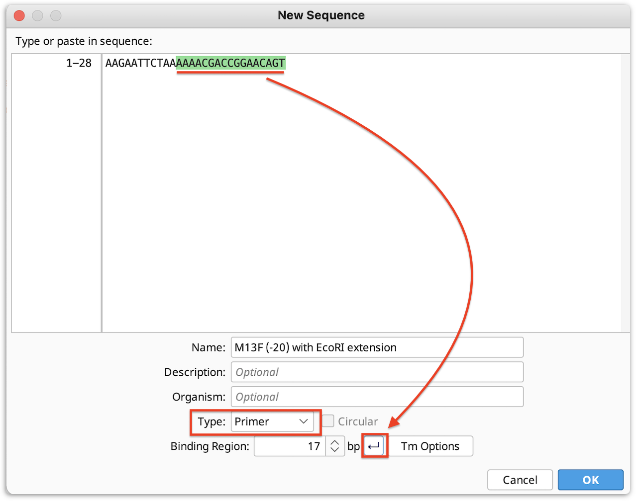The height and width of the screenshot is (501, 636).
Task: Open the Type dropdown showing Primer
Action: tap(272, 421)
